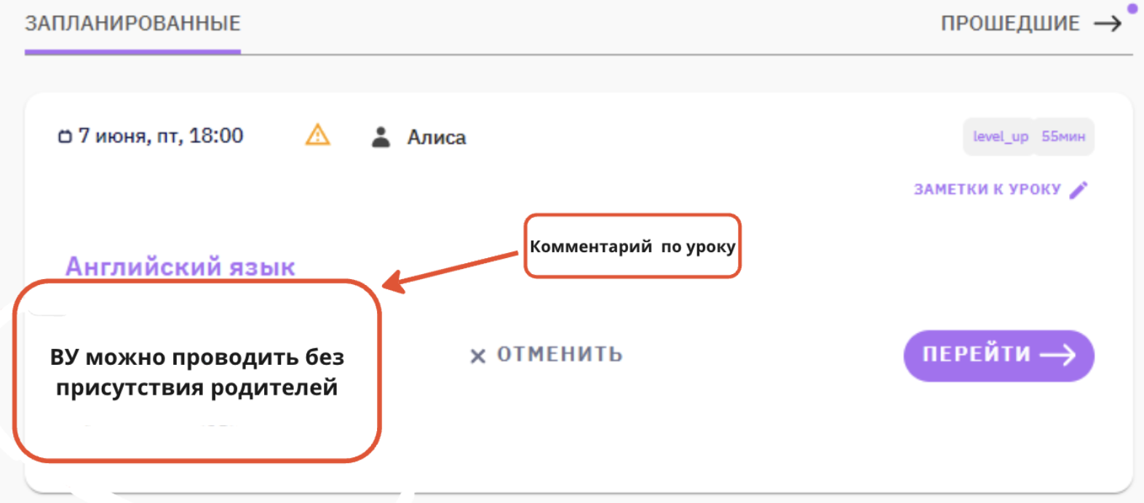
Task: Open ЗАМЕТКИ К УРОКУ notes
Action: 987,190
